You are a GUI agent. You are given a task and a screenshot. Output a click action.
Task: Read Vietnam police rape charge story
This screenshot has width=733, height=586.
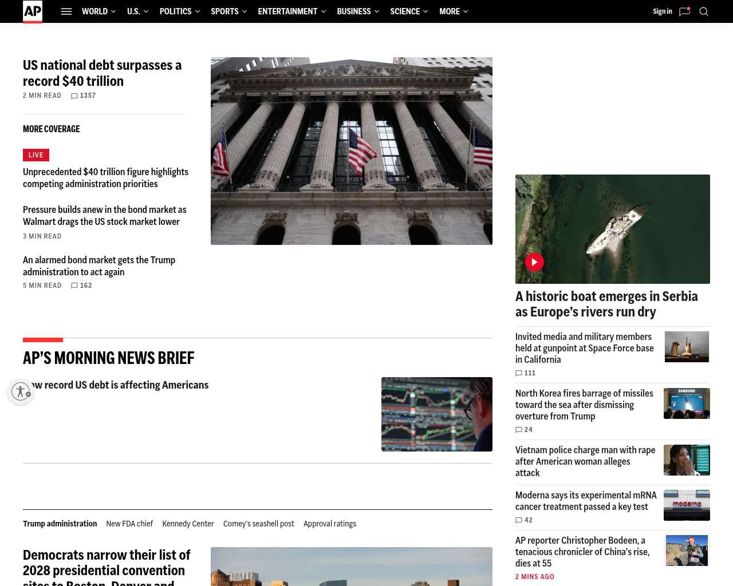(585, 461)
